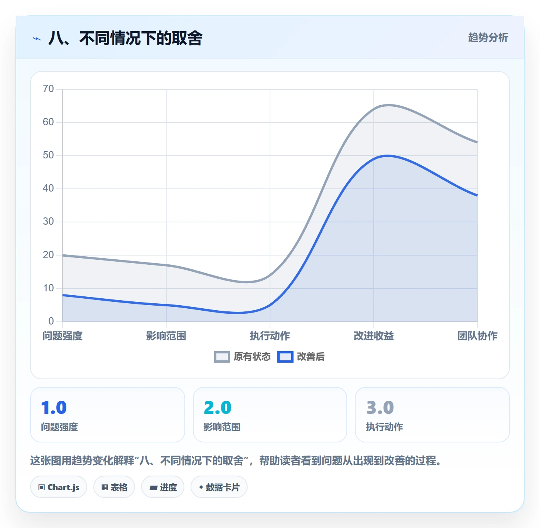540x528 pixels.
Task: Select the Chart.js tag chip
Action: tap(59, 487)
